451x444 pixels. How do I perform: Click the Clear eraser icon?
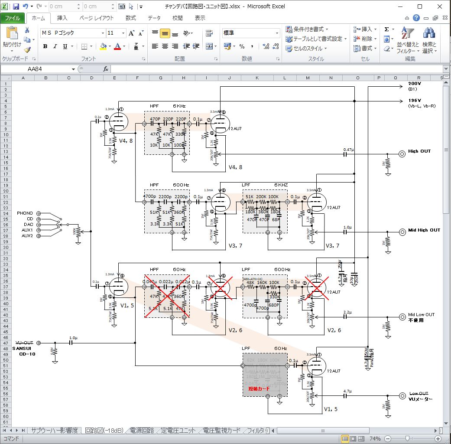pyautogui.click(x=387, y=49)
